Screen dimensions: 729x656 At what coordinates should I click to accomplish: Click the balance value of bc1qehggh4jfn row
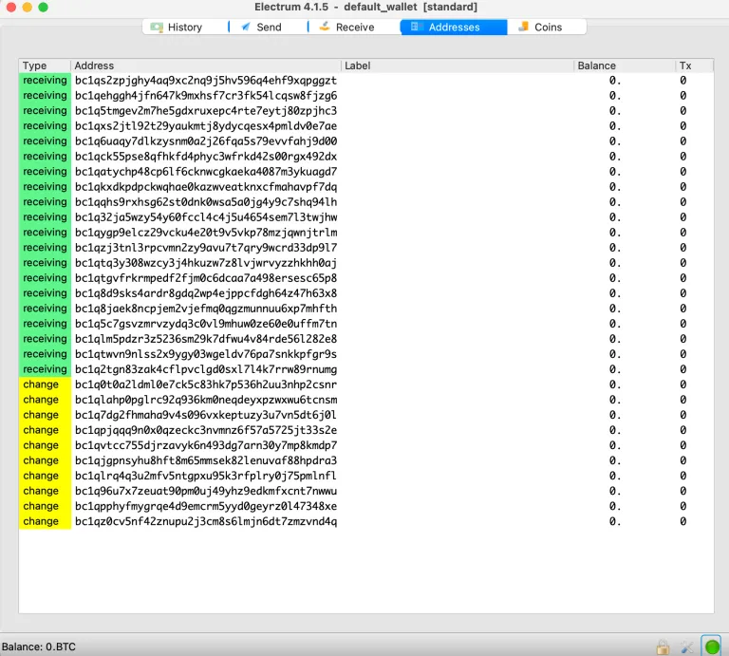point(615,96)
